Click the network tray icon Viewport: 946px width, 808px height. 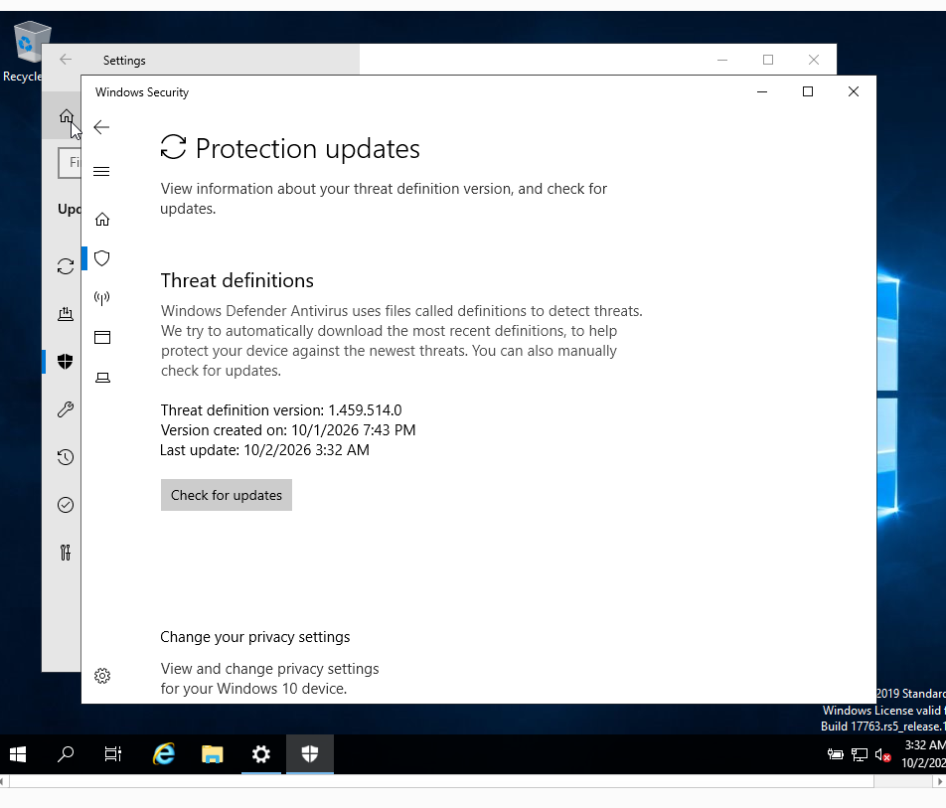[860, 755]
